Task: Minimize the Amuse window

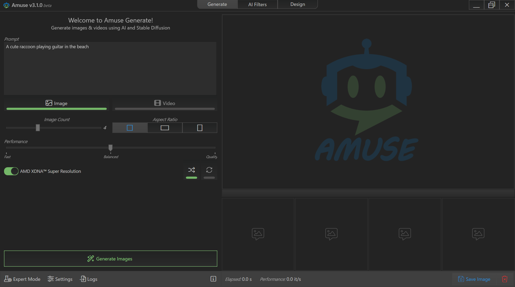Action: tap(476, 5)
